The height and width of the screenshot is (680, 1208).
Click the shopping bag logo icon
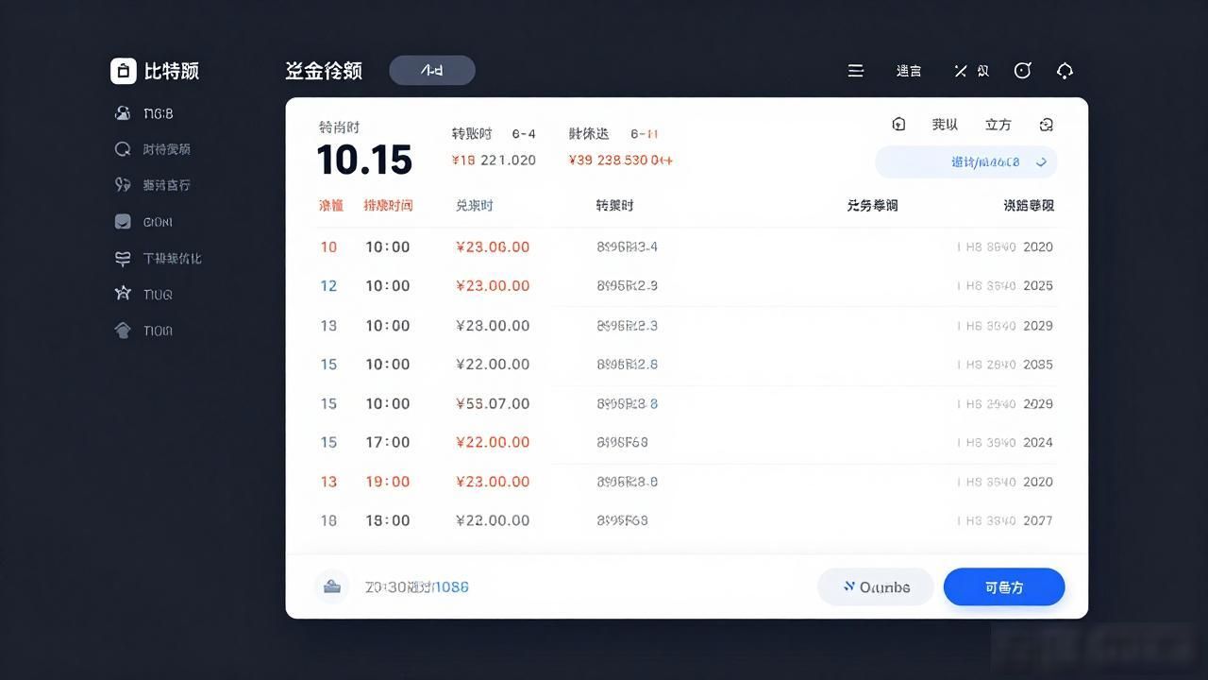point(124,71)
